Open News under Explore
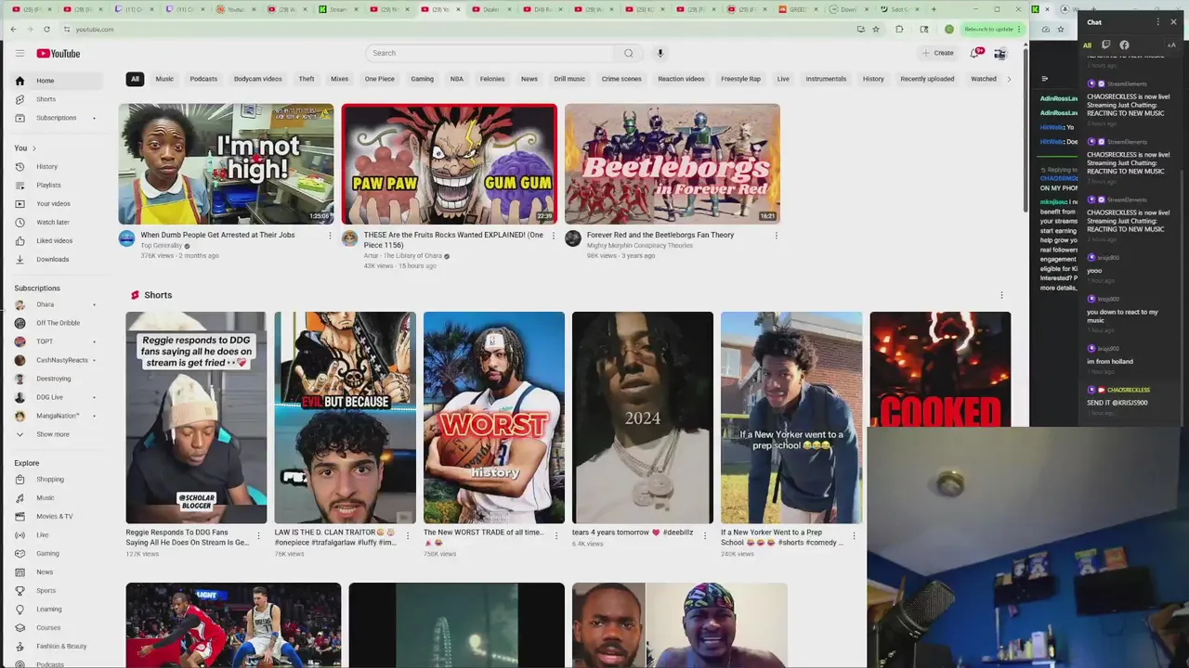This screenshot has height=668, width=1189. pos(56,572)
